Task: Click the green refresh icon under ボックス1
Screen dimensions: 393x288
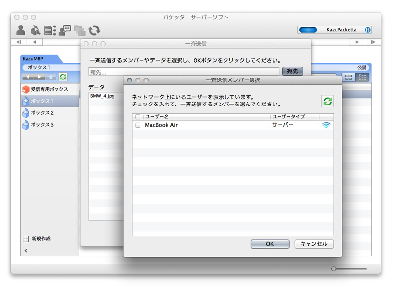Action: (63, 77)
